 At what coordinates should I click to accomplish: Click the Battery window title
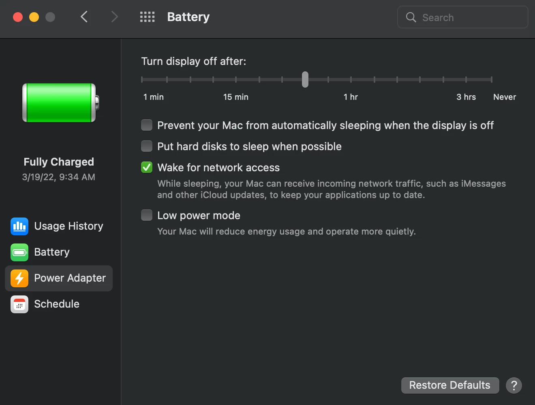point(188,17)
